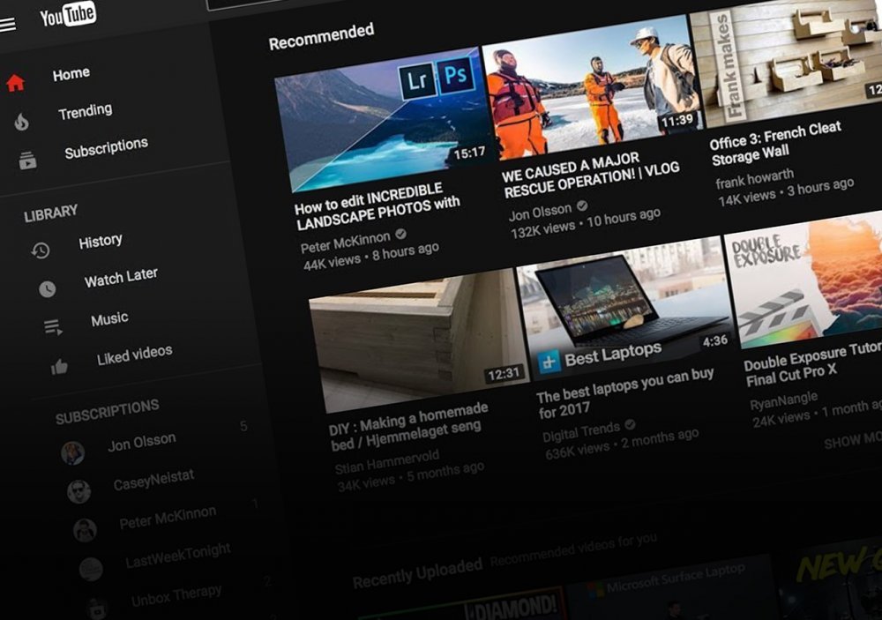Click the Trending flame icon
The height and width of the screenshot is (620, 882).
tap(21, 122)
